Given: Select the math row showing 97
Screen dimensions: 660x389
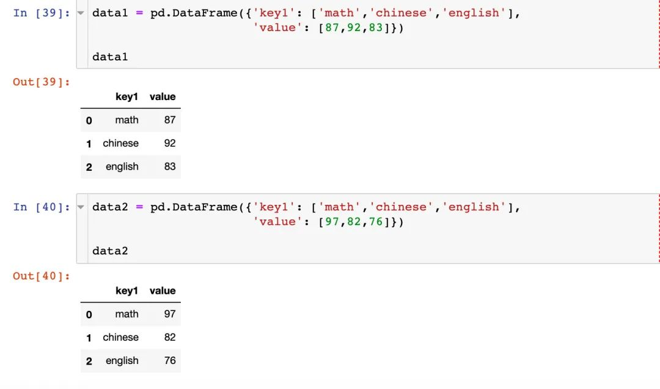Looking at the screenshot, I should tap(131, 314).
